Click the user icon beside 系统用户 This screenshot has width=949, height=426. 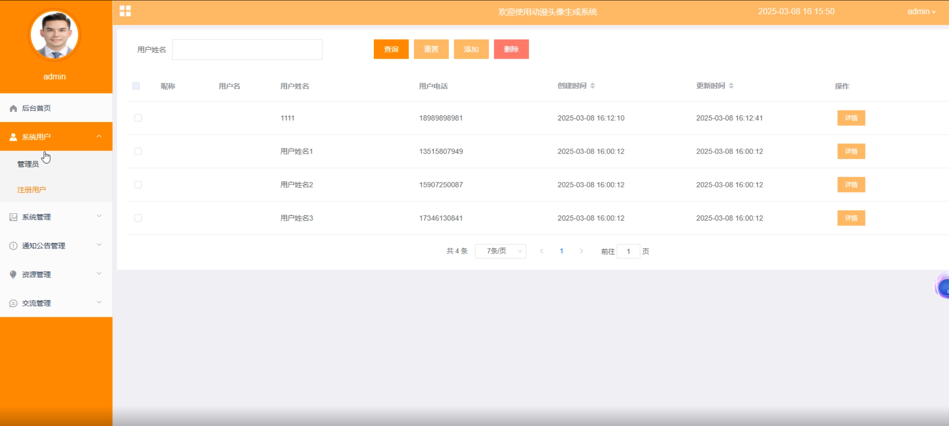pyautogui.click(x=13, y=137)
